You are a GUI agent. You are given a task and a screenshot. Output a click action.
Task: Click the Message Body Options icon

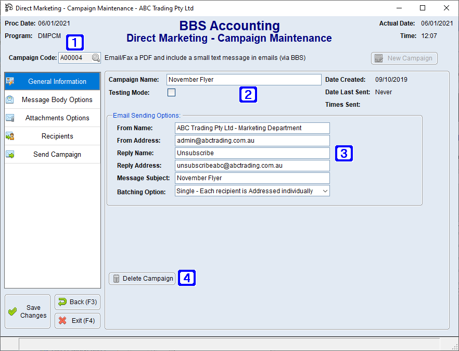(10, 99)
